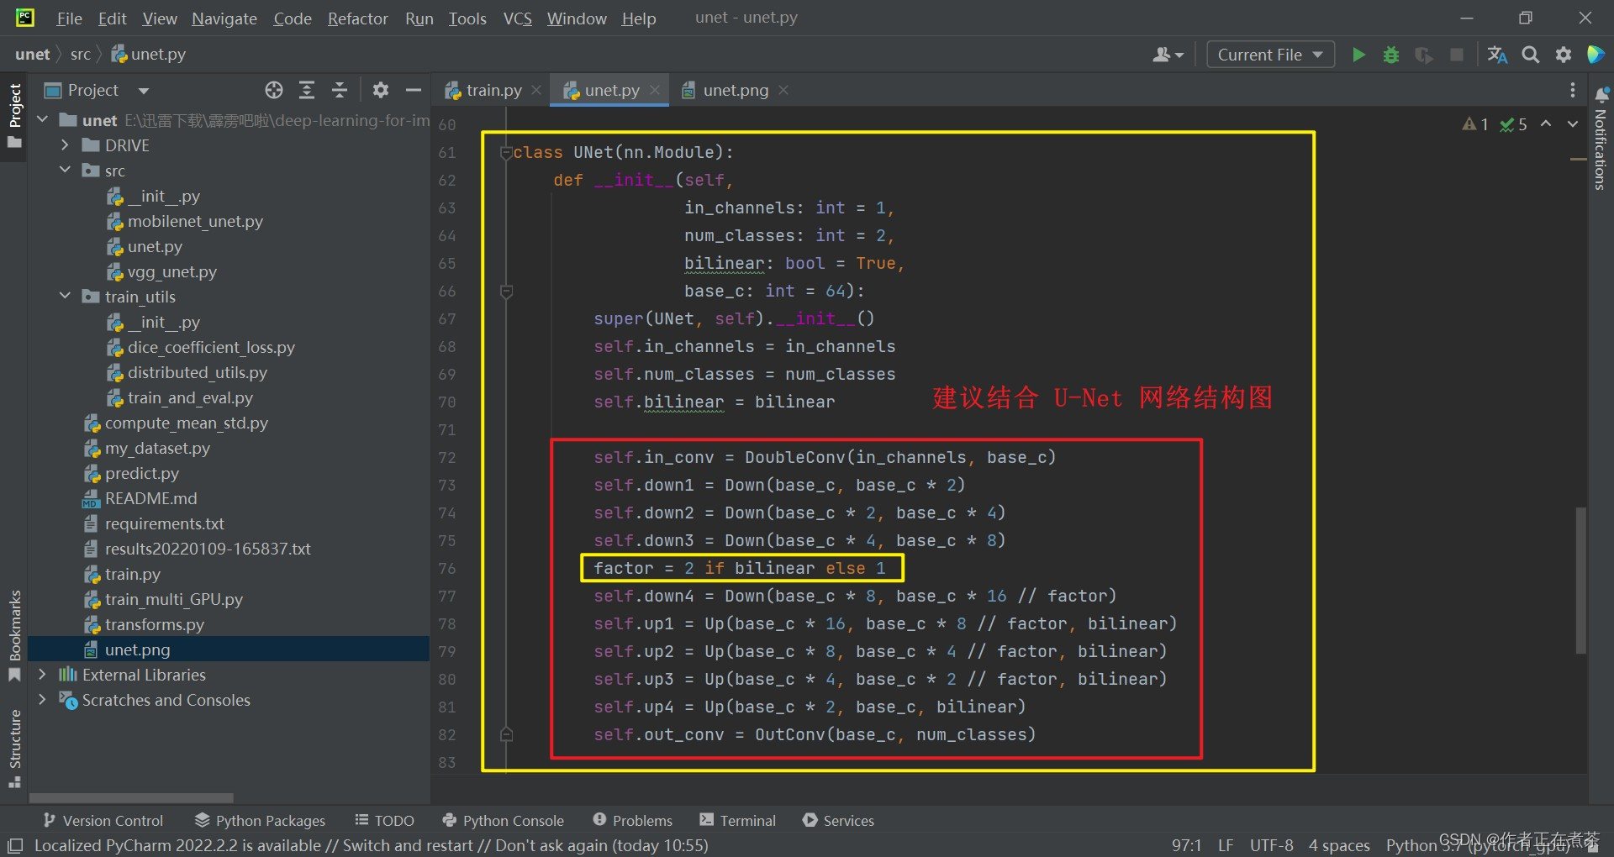
Task: Expand the DRIVE folder
Action: [65, 145]
